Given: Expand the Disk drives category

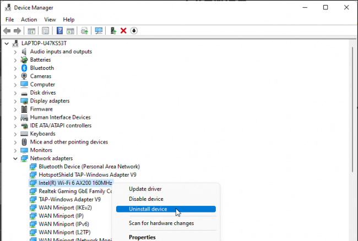Looking at the screenshot, I should coord(15,93).
